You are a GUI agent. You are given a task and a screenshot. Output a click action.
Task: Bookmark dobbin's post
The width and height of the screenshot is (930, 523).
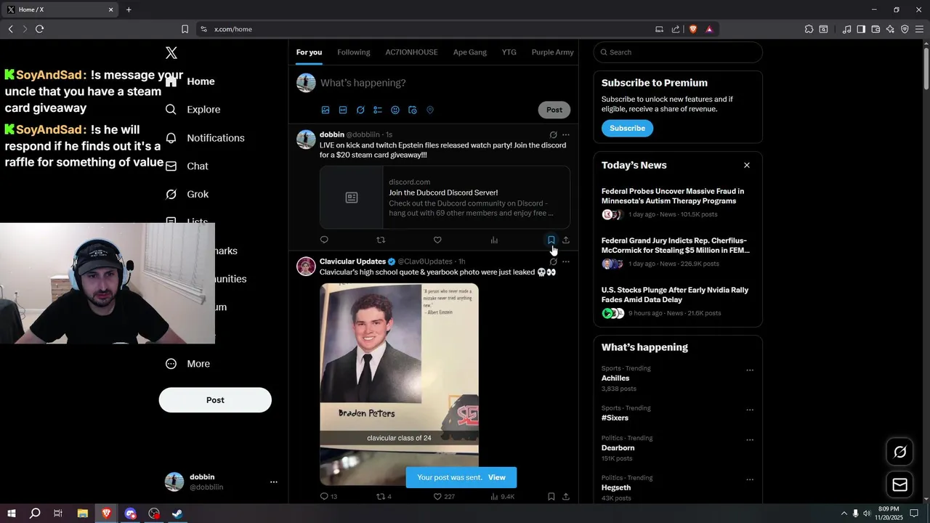click(x=551, y=240)
